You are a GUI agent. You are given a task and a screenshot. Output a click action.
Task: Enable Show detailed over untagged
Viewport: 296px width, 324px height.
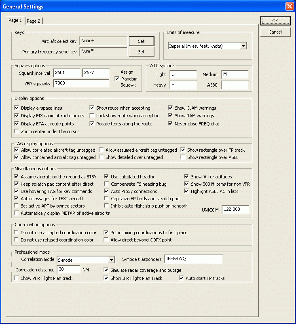[x=101, y=157]
